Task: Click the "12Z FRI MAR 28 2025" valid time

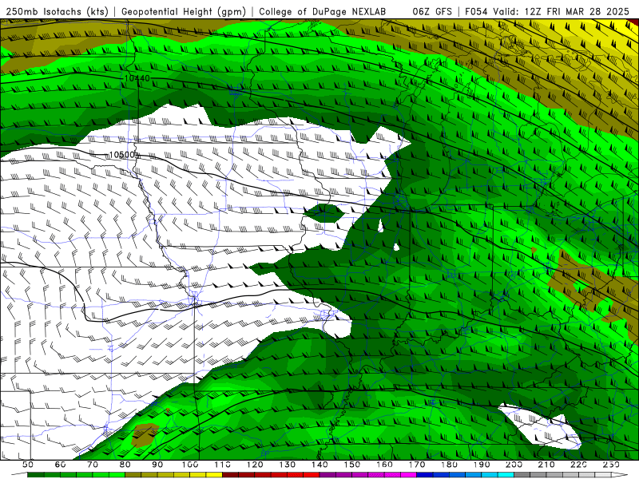Action: [x=577, y=12]
